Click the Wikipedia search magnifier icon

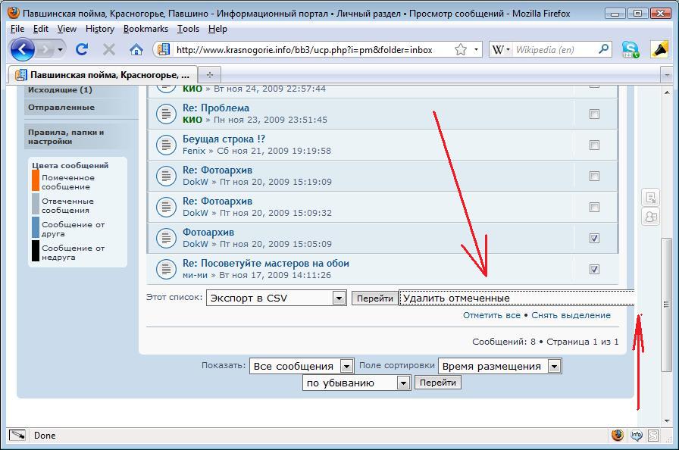(x=603, y=50)
